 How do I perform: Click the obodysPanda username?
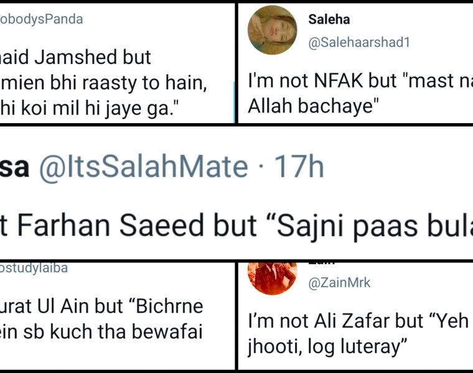(x=41, y=19)
